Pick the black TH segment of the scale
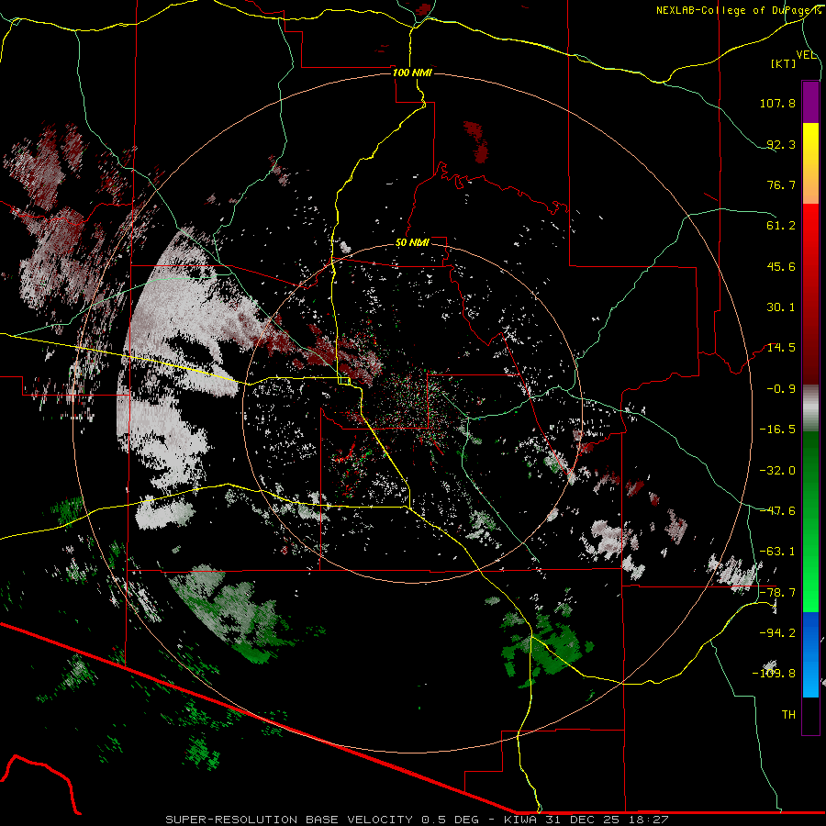This screenshot has height=826, width=826. tap(810, 716)
